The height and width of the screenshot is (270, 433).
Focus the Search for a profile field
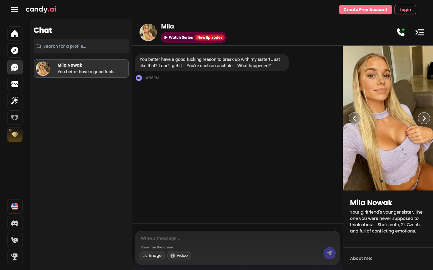click(81, 46)
